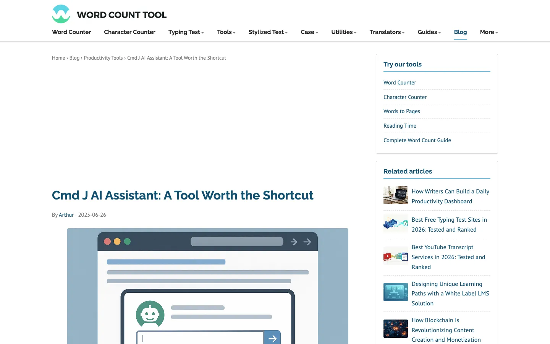Click the Try our tools heading
This screenshot has width=550, height=344.
403,64
